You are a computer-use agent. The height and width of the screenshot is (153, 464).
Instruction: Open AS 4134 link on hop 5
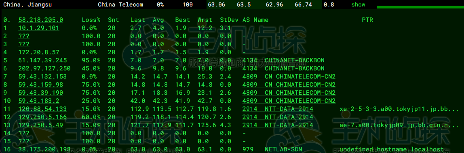point(283,60)
